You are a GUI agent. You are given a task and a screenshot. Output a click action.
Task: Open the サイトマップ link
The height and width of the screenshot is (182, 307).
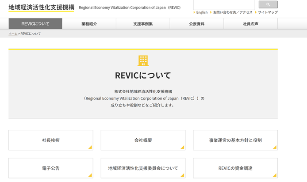[x=268, y=12]
